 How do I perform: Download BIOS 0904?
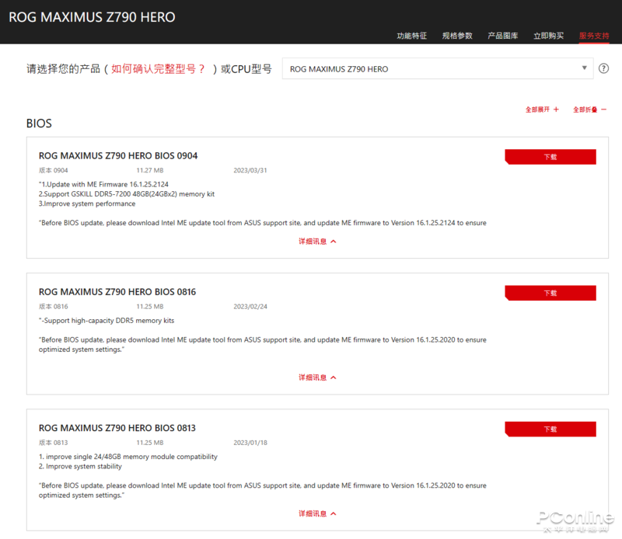[550, 157]
